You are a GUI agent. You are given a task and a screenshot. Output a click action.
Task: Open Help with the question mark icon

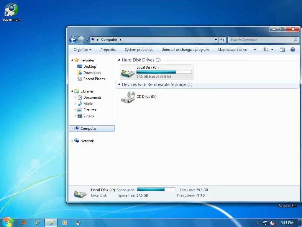293,50
